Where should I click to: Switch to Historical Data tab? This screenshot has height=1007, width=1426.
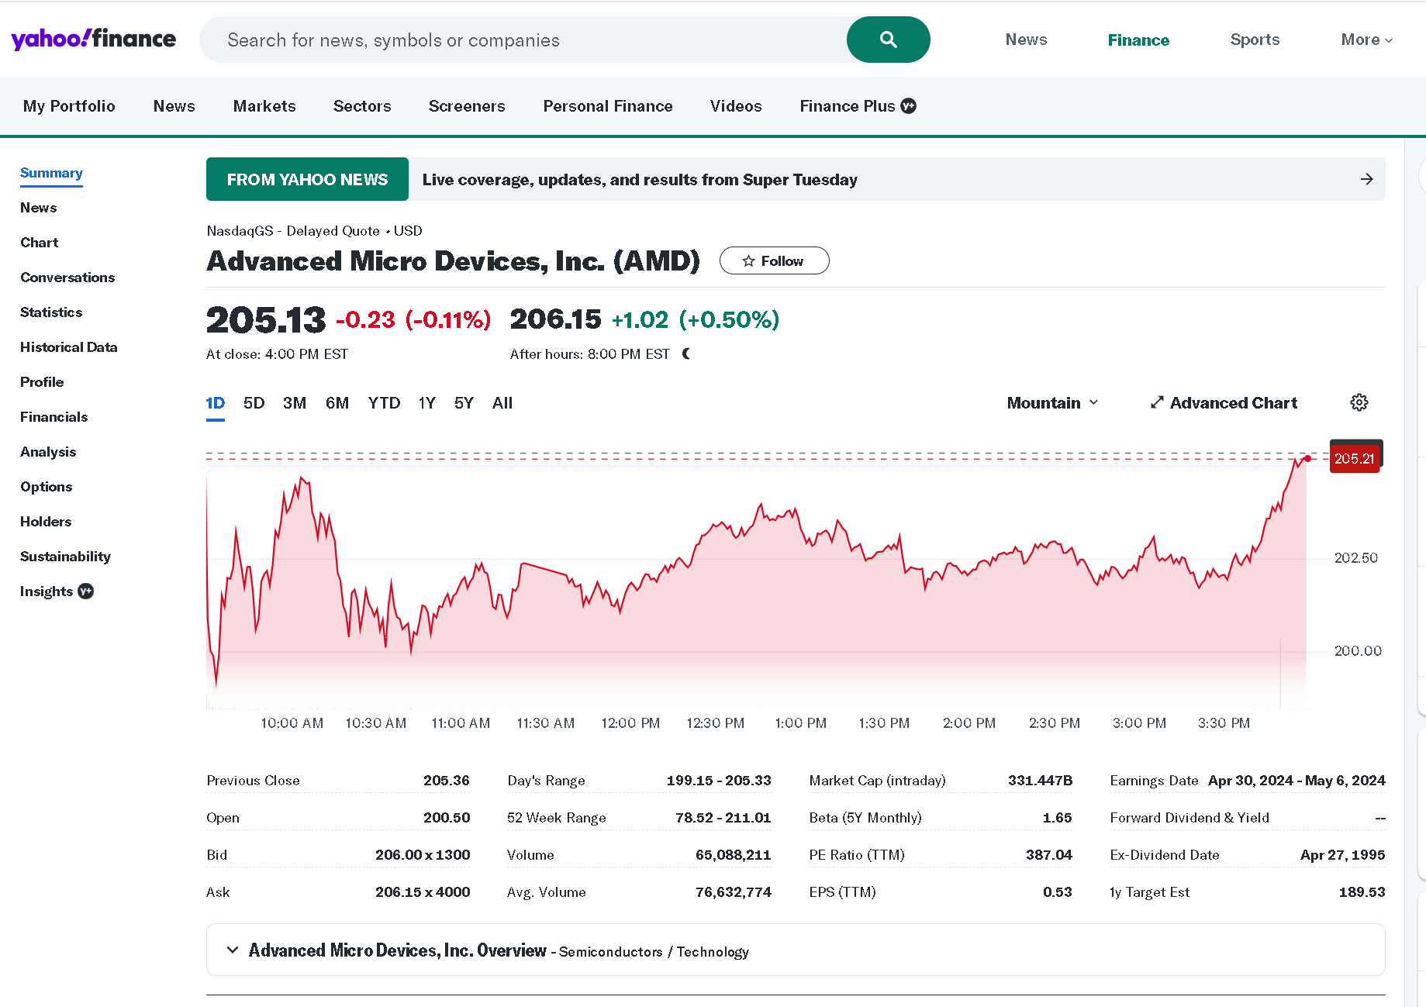pos(69,347)
